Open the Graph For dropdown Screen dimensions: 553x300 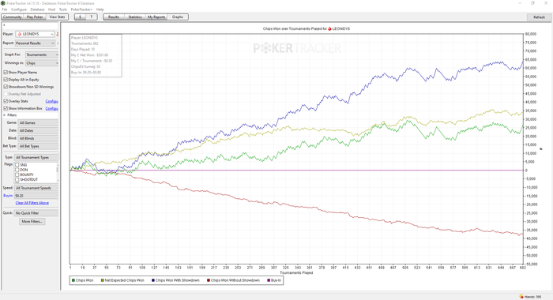click(x=42, y=54)
